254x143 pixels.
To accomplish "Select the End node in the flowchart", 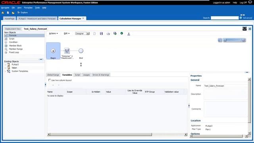I will (x=81, y=51).
